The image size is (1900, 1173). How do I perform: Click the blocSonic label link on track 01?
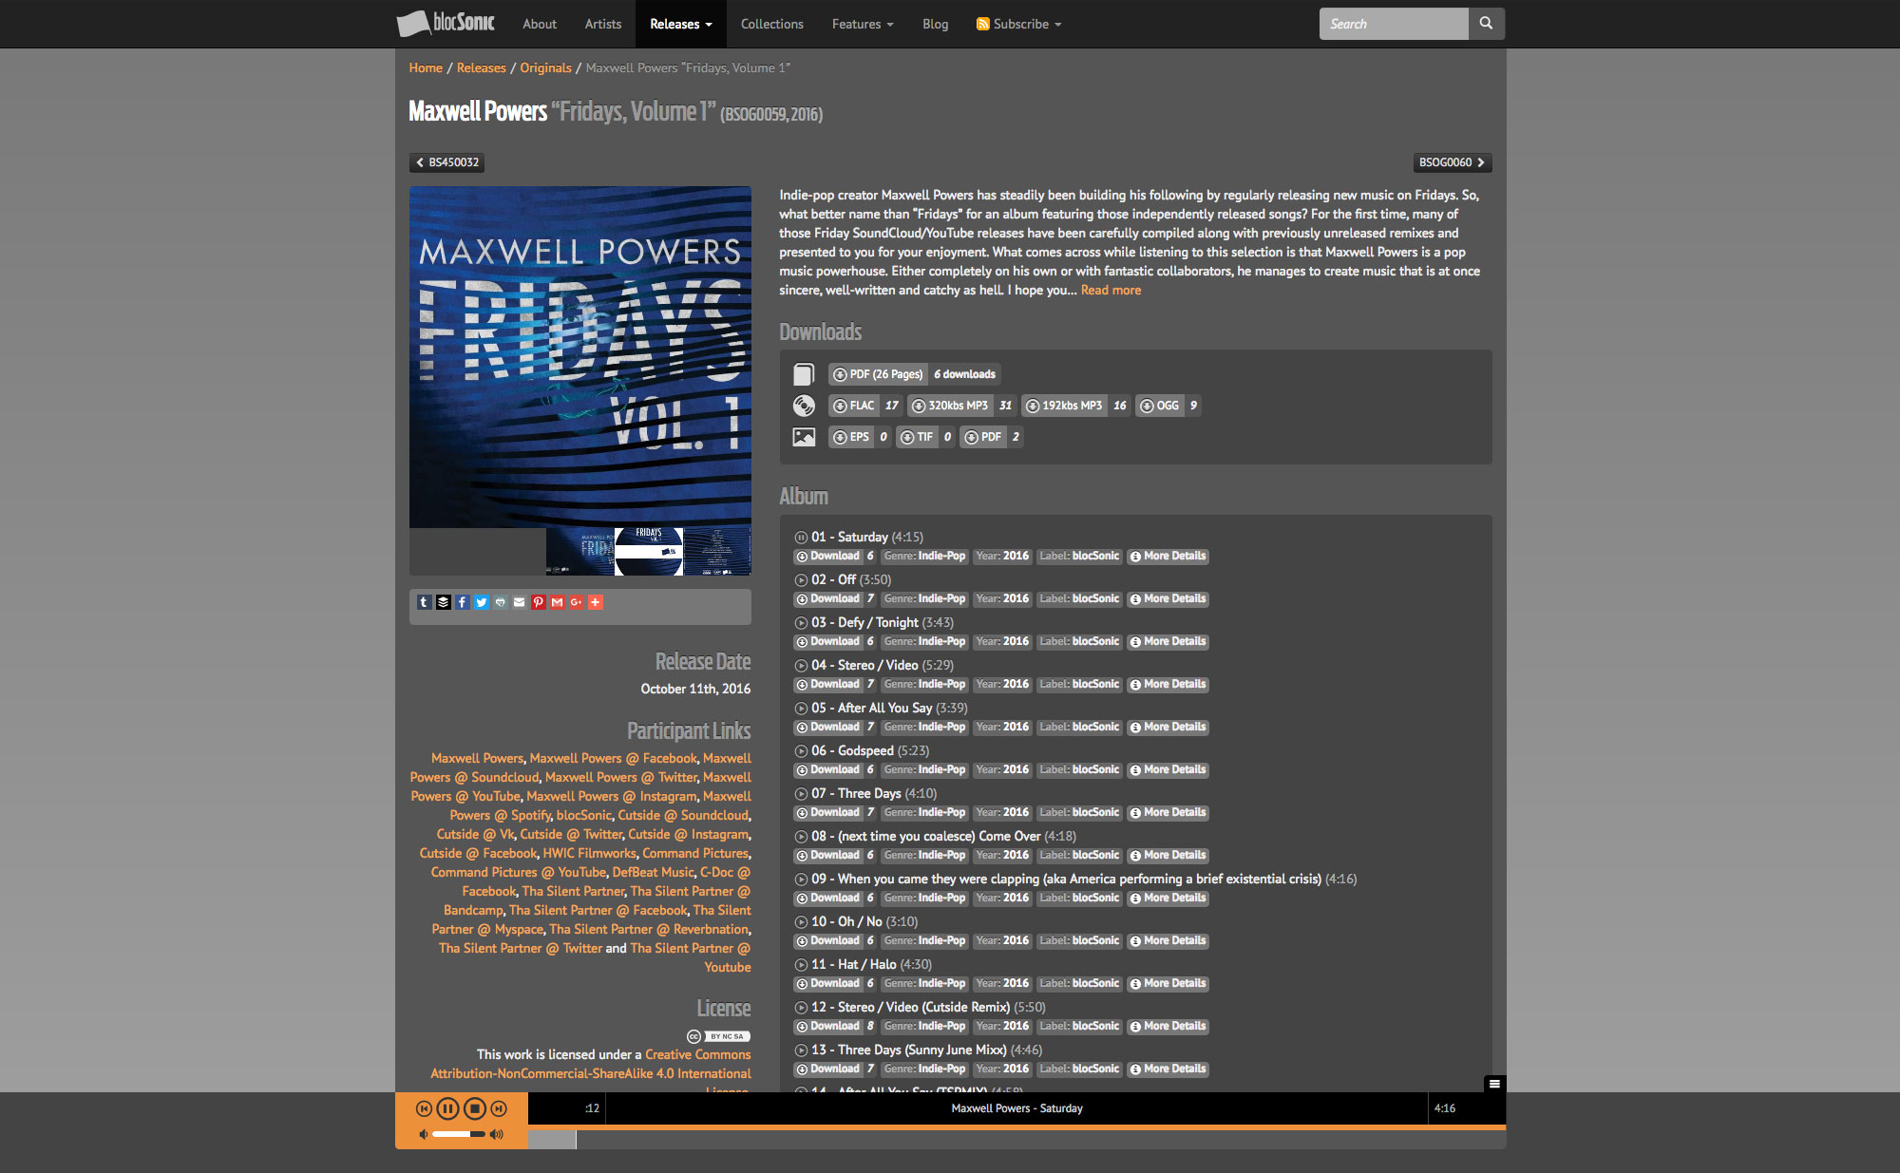1093,556
